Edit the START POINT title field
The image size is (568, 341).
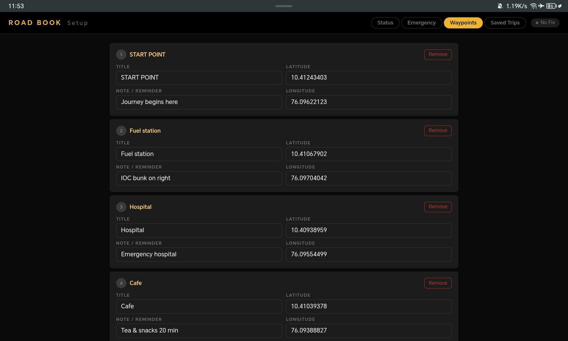point(199,78)
